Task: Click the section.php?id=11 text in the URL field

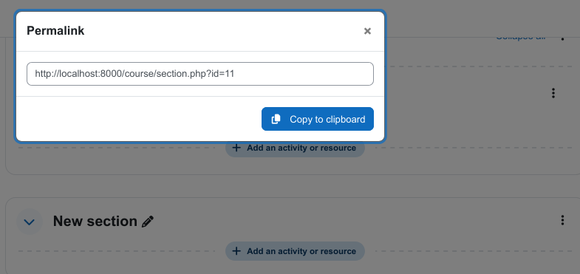Action: tap(195, 74)
